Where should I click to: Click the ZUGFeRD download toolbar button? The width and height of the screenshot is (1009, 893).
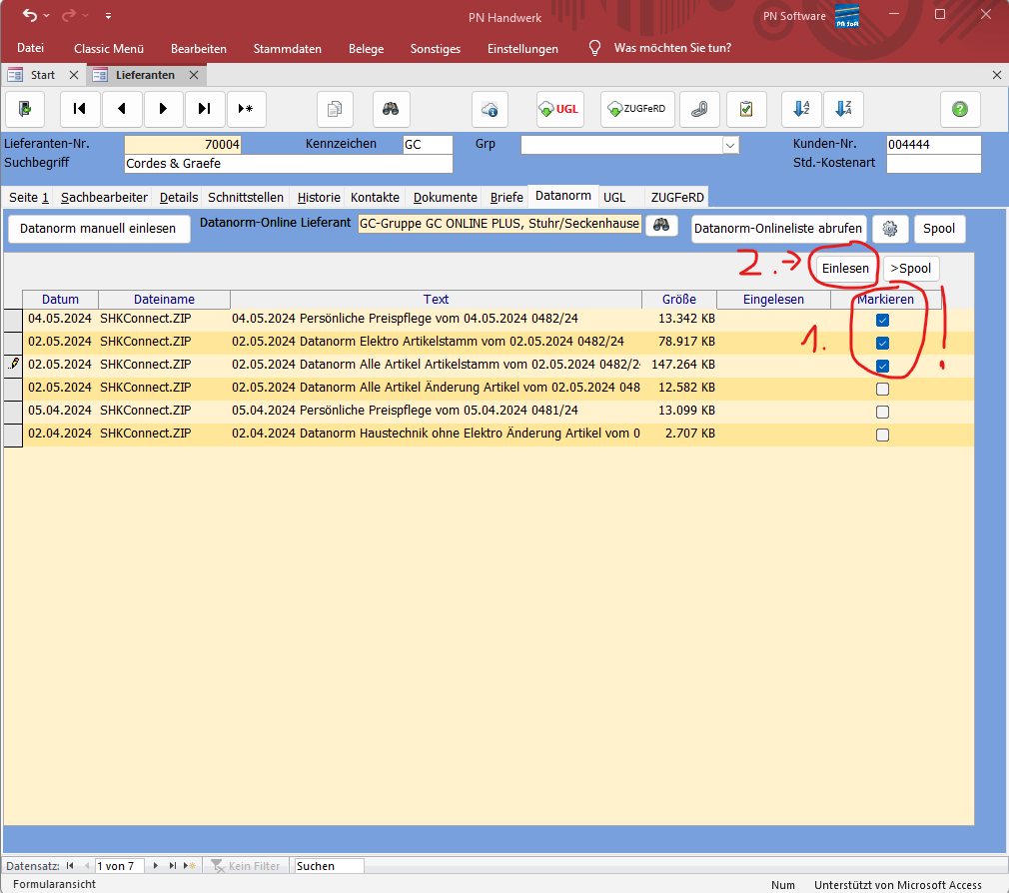click(x=637, y=109)
